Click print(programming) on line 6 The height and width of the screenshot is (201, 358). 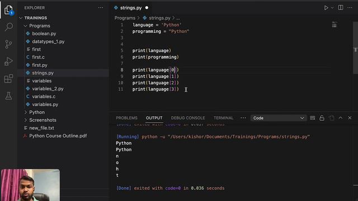[156, 57]
